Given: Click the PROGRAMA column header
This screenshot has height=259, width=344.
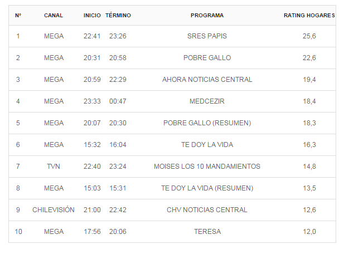Looking at the screenshot, I should [x=207, y=16].
